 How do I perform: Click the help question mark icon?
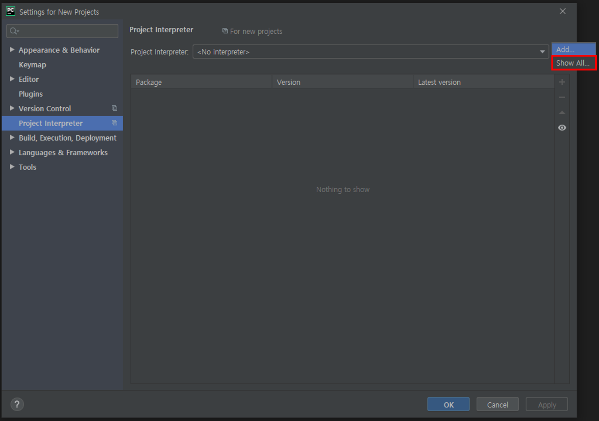click(x=17, y=404)
